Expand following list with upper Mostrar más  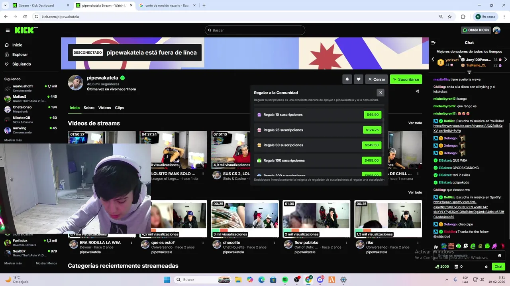[x=13, y=140]
